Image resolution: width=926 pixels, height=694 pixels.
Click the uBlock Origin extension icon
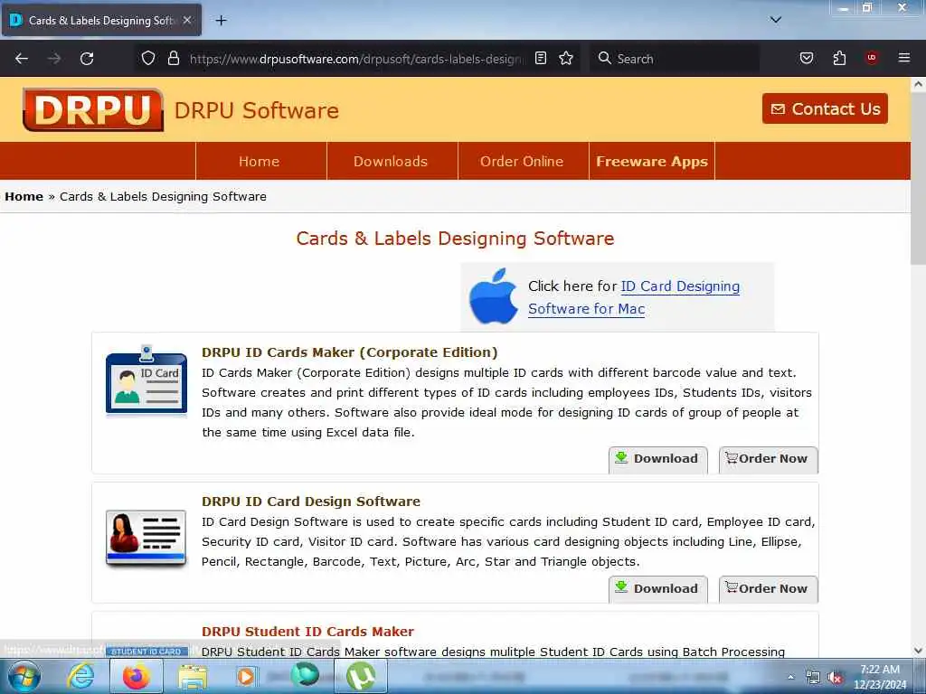[x=872, y=58]
